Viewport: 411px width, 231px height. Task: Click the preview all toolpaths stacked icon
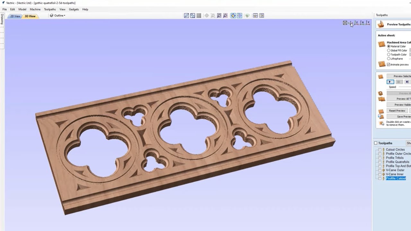[x=381, y=99]
